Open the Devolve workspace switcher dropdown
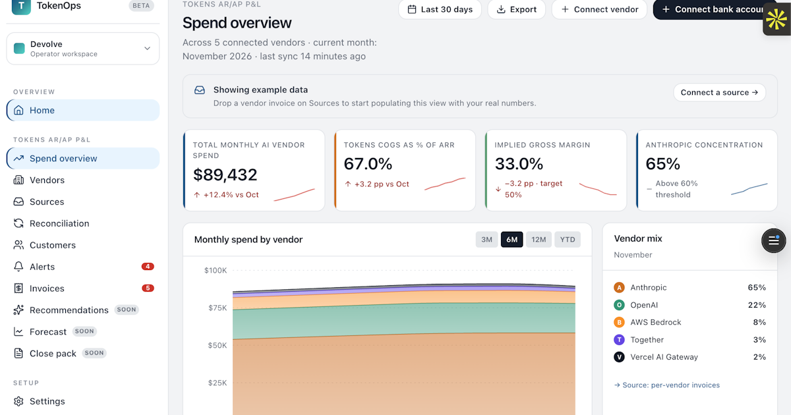Viewport: 791px width, 415px height. tap(83, 49)
